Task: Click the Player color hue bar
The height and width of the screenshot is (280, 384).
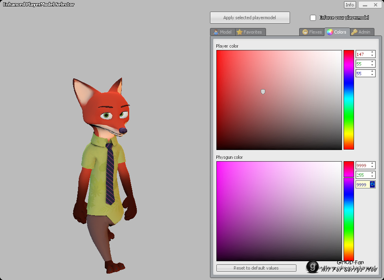Action: tap(349, 100)
